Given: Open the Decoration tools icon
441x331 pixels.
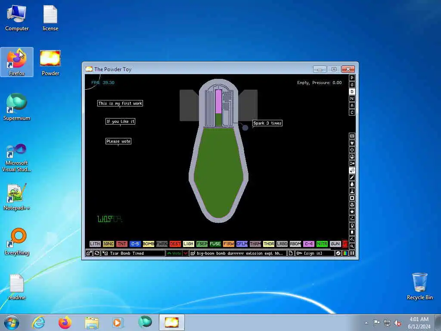Looking at the screenshot, I should [x=352, y=239].
